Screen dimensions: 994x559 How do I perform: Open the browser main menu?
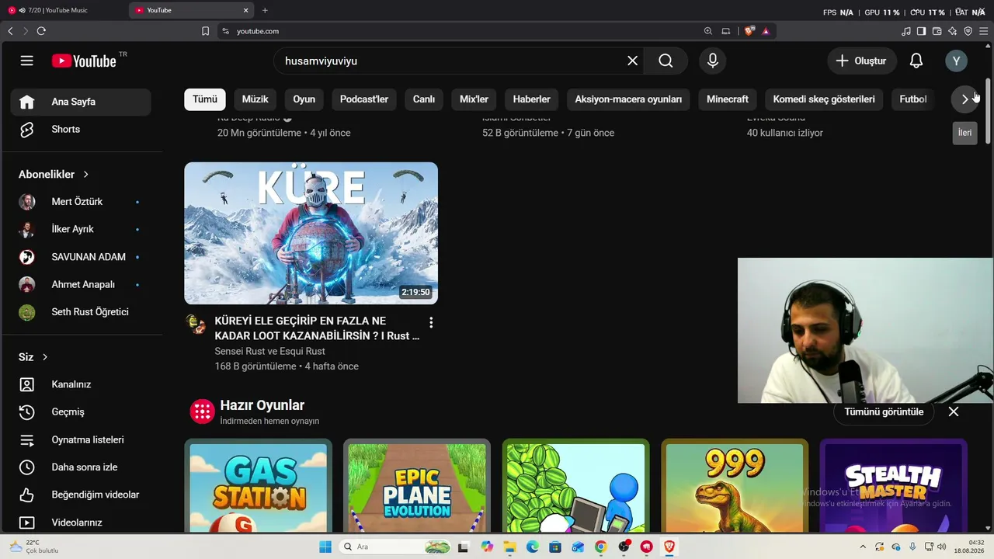(983, 31)
